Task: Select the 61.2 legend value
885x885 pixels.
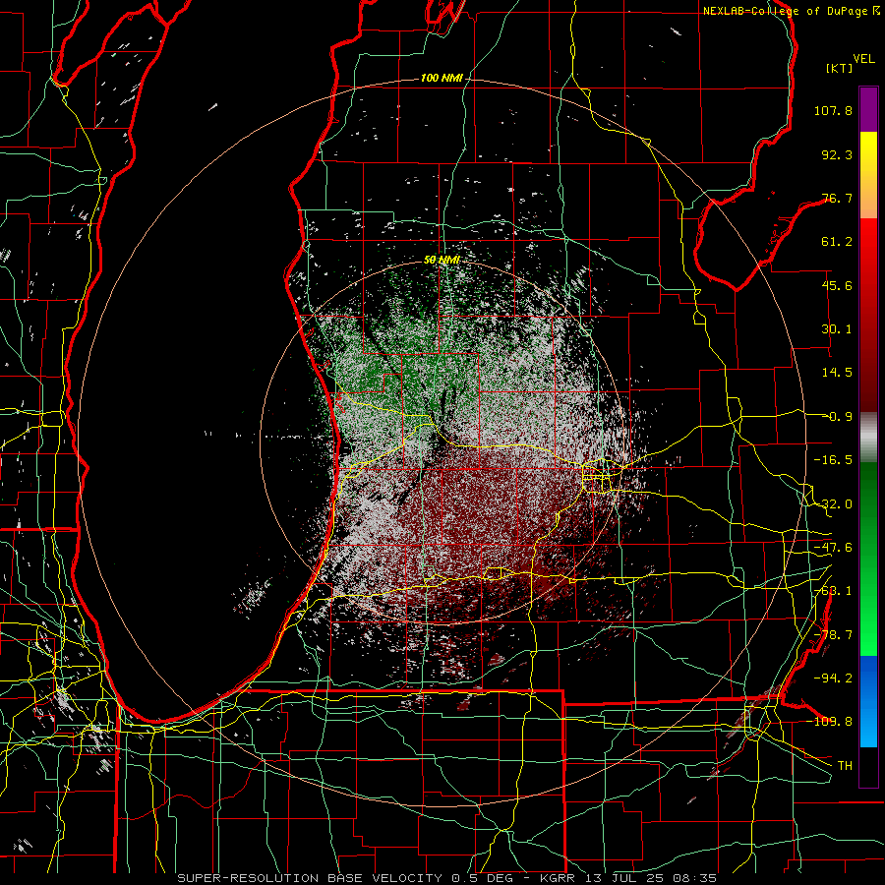Action: click(837, 242)
